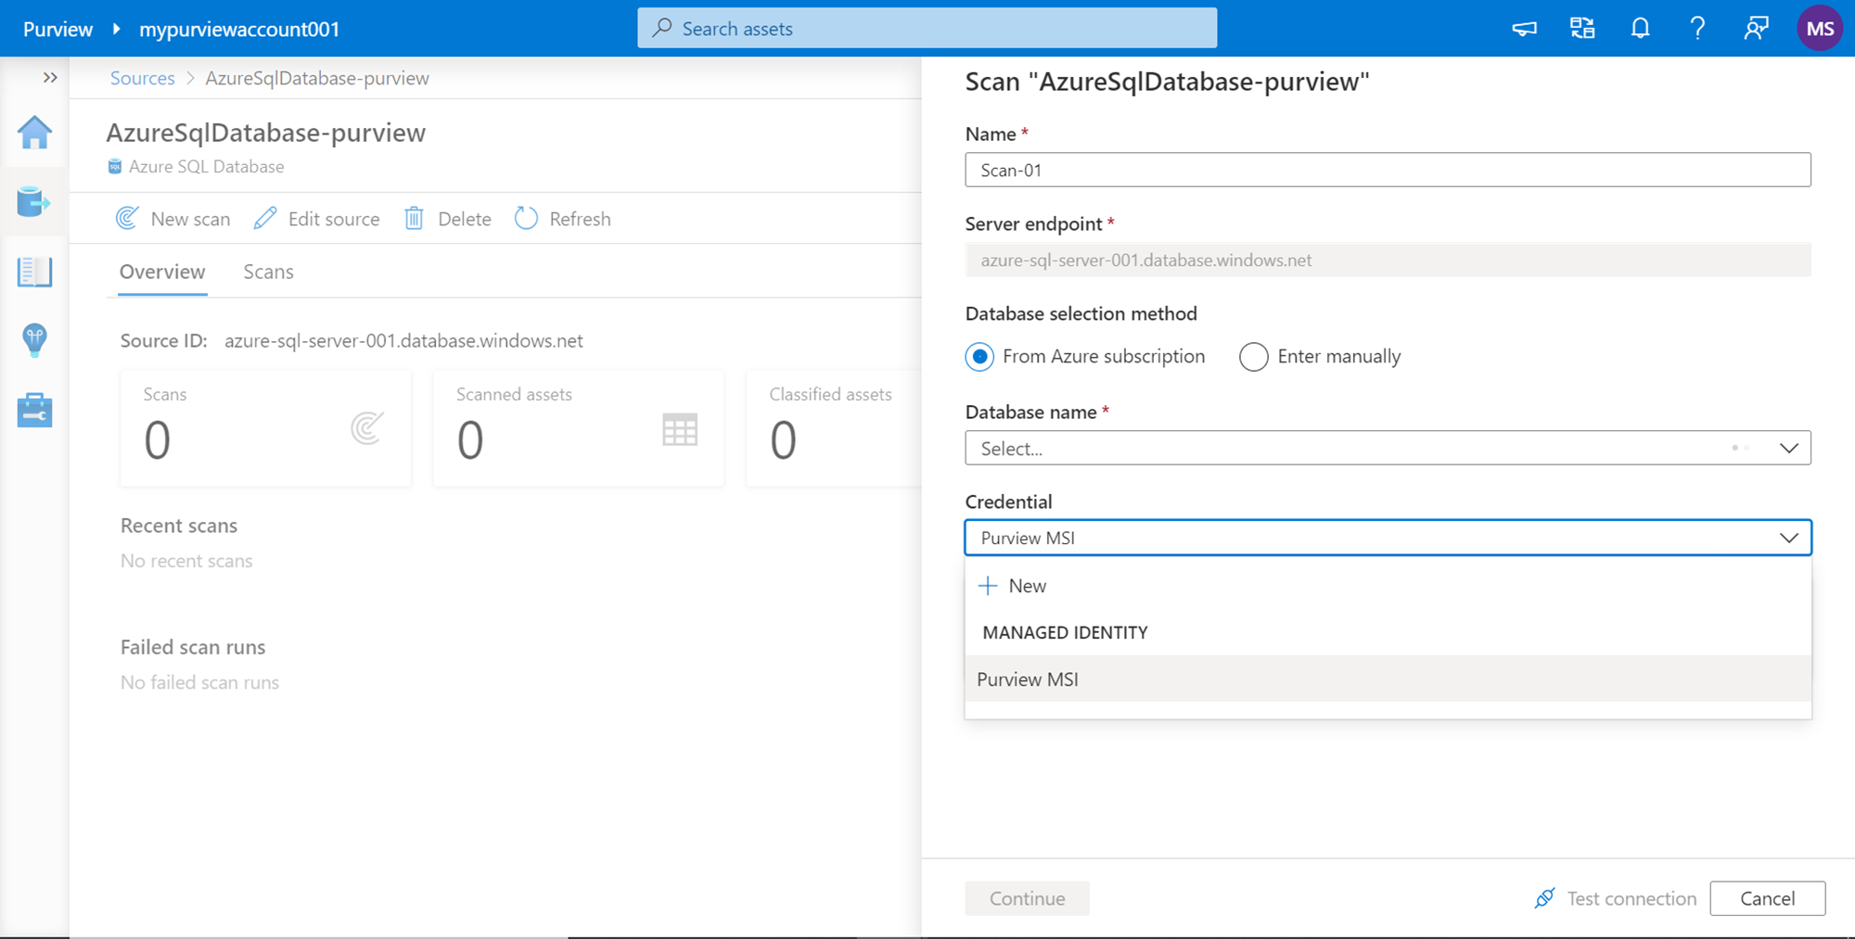
Task: Open the help question mark icon
Action: (1697, 29)
